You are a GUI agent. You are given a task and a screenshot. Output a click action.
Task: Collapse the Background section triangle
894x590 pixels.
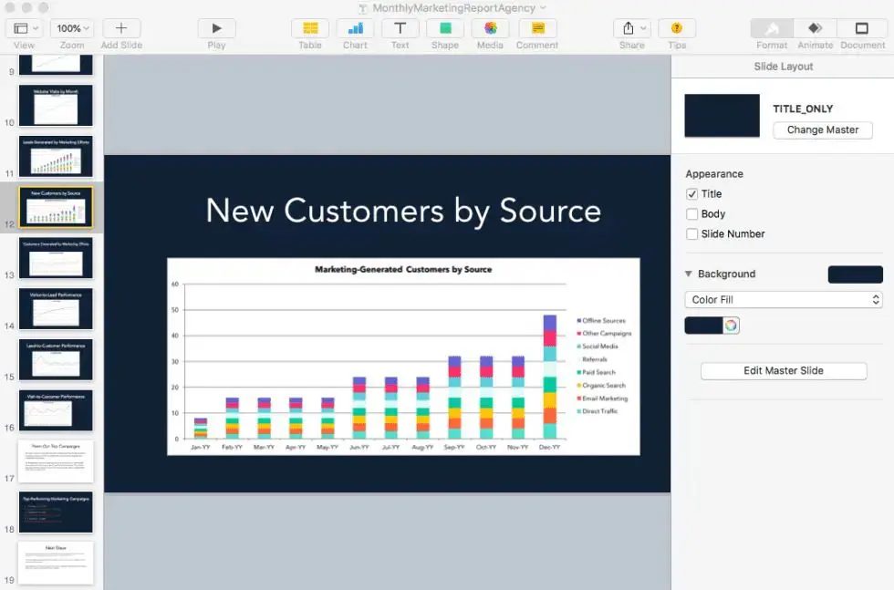689,274
